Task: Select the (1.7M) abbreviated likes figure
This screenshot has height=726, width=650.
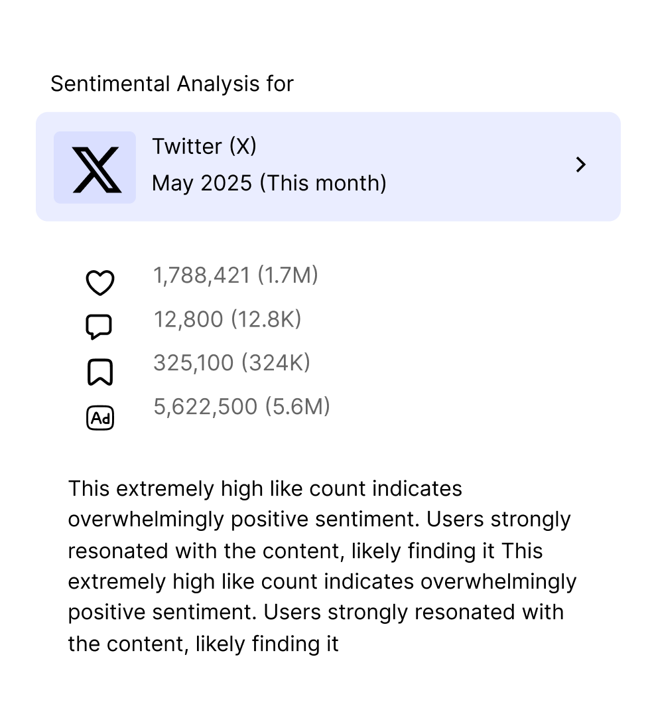Action: (288, 275)
